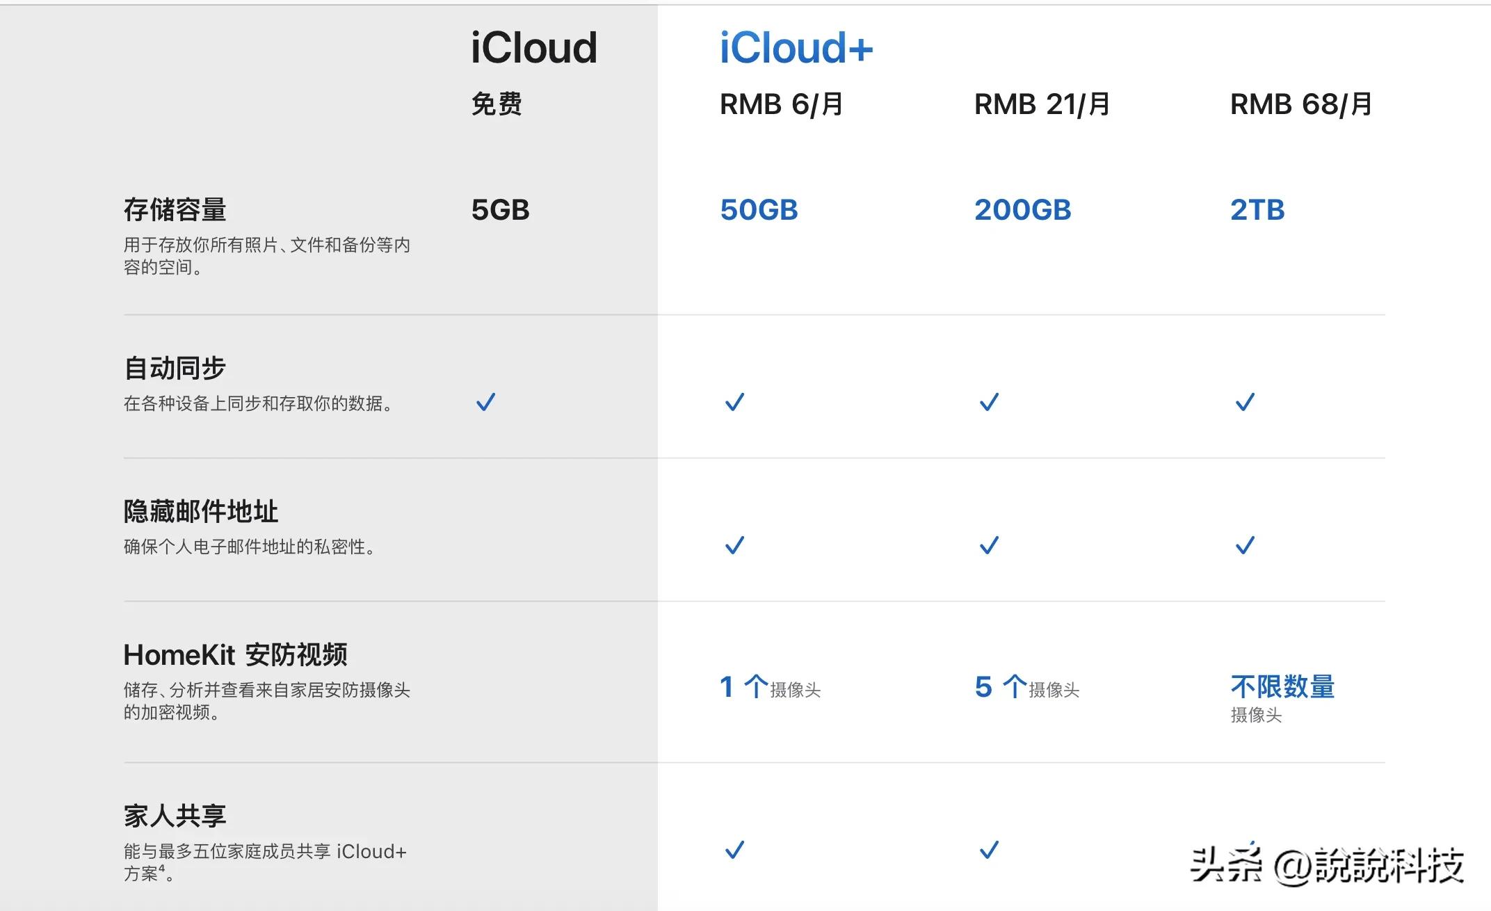The image size is (1491, 911).
Task: Click auto-sync checkmark in free iCloud column
Action: pos(485,402)
